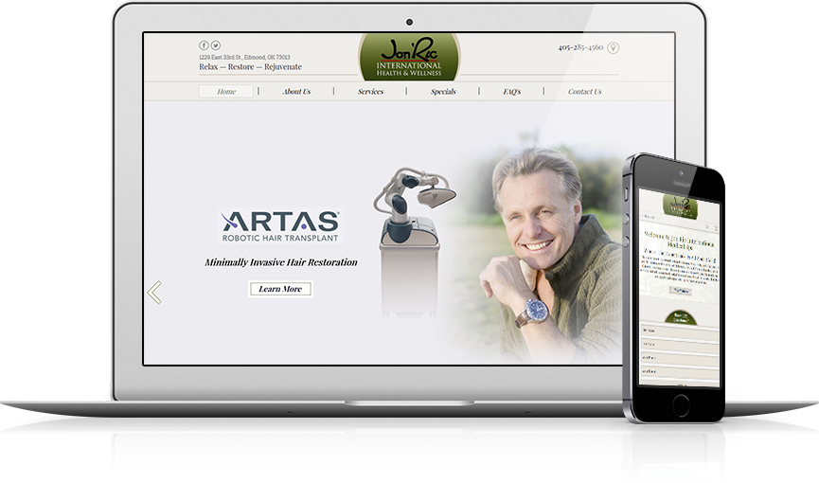
Task: Go to previous slide with left arrow
Action: pyautogui.click(x=154, y=293)
